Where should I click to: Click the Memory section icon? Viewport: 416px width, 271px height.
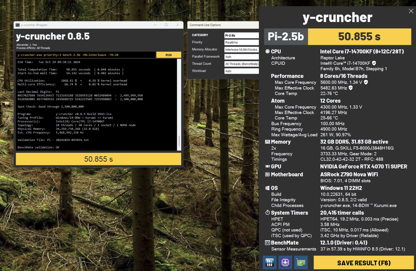coord(267,142)
